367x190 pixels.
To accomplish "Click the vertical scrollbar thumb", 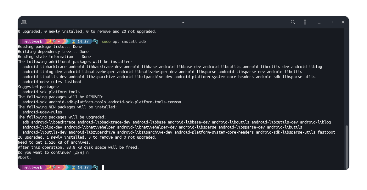I will (x=347, y=147).
